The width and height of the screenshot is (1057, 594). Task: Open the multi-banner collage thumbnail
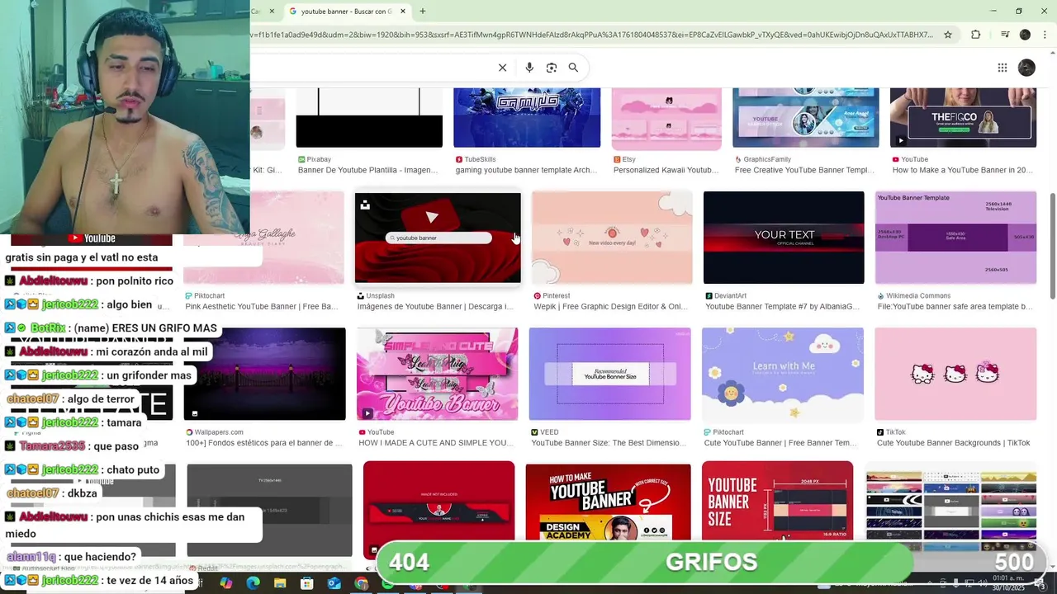(x=951, y=505)
